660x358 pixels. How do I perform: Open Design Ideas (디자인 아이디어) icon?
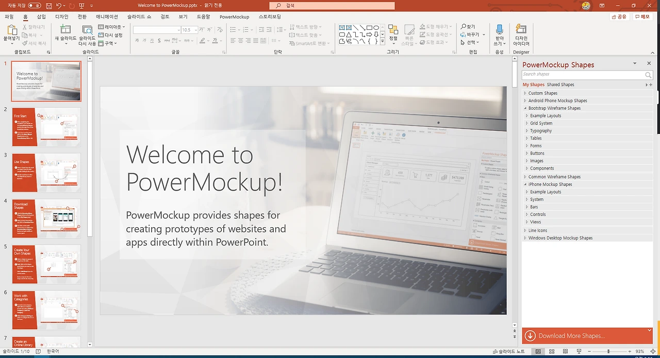pos(521,29)
